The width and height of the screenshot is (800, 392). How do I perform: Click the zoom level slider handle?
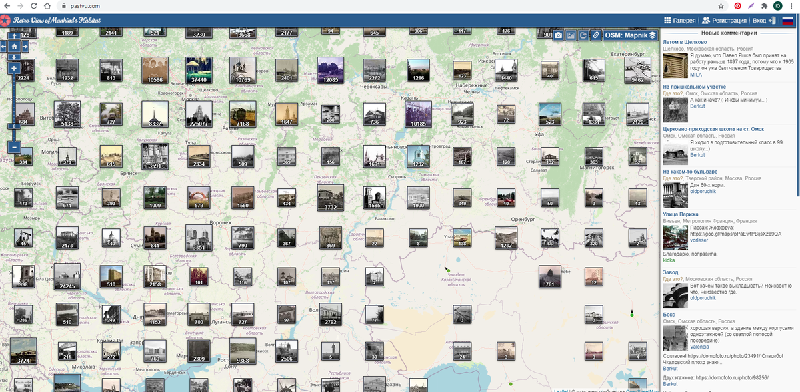pyautogui.click(x=14, y=126)
